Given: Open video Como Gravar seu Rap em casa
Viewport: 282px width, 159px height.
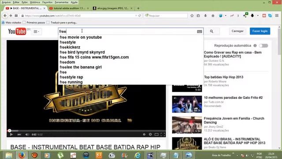Looking at the screenshot, I should pyautogui.click(x=233, y=54).
